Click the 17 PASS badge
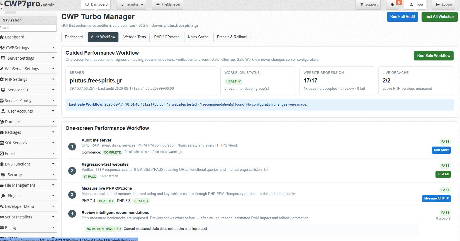460x241 pixels. tap(90, 177)
